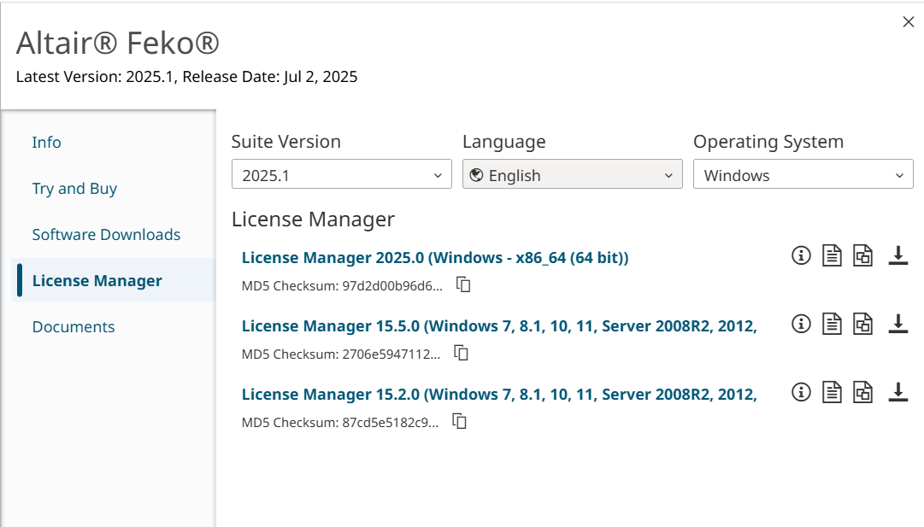Open info icon for License Manager 2025.0
The height and width of the screenshot is (527, 924).
[801, 255]
